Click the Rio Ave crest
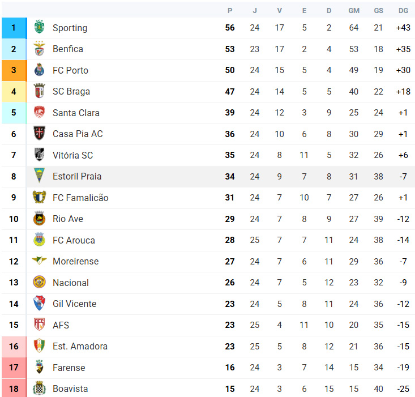 pyautogui.click(x=39, y=219)
